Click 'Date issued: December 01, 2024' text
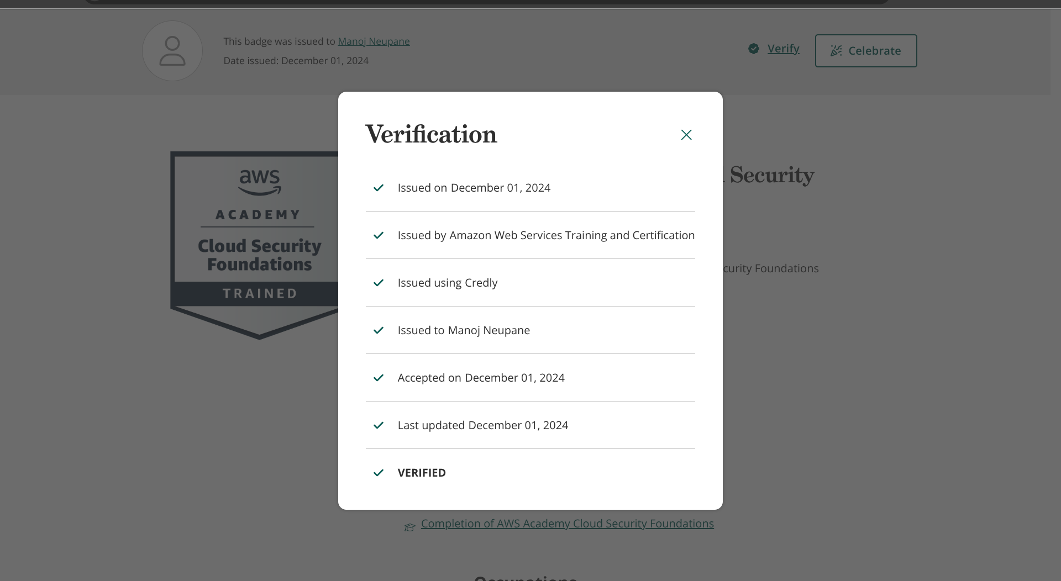Viewport: 1061px width, 581px height. click(x=296, y=61)
